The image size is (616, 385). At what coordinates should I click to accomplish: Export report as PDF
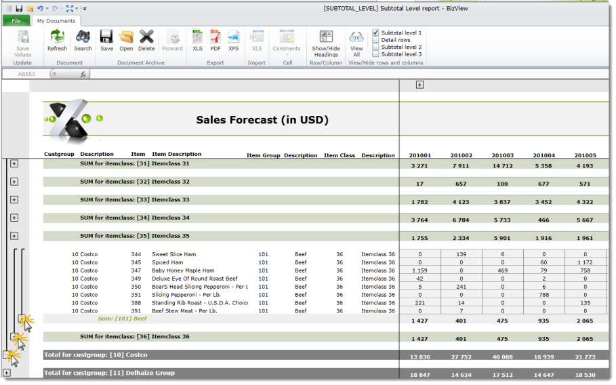(x=215, y=41)
